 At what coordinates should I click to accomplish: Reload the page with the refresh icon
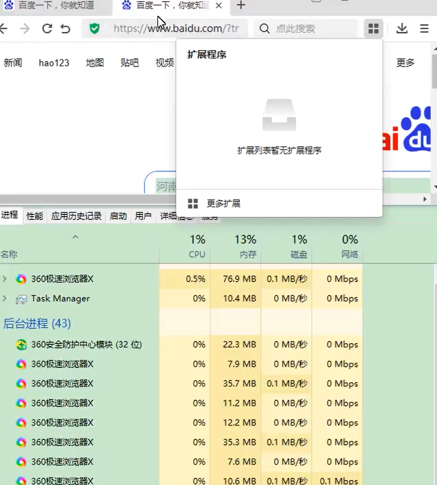[x=47, y=29]
